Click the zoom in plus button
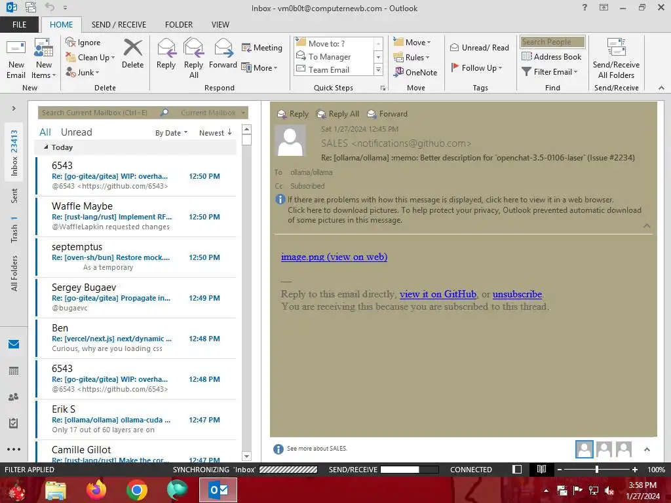This screenshot has height=503, width=671. click(634, 469)
